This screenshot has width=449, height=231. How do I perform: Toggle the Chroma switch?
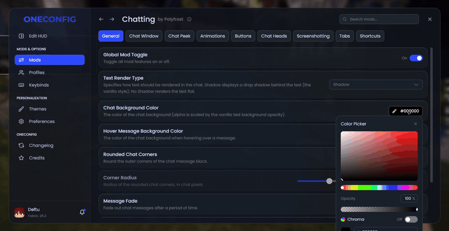[x=411, y=220]
